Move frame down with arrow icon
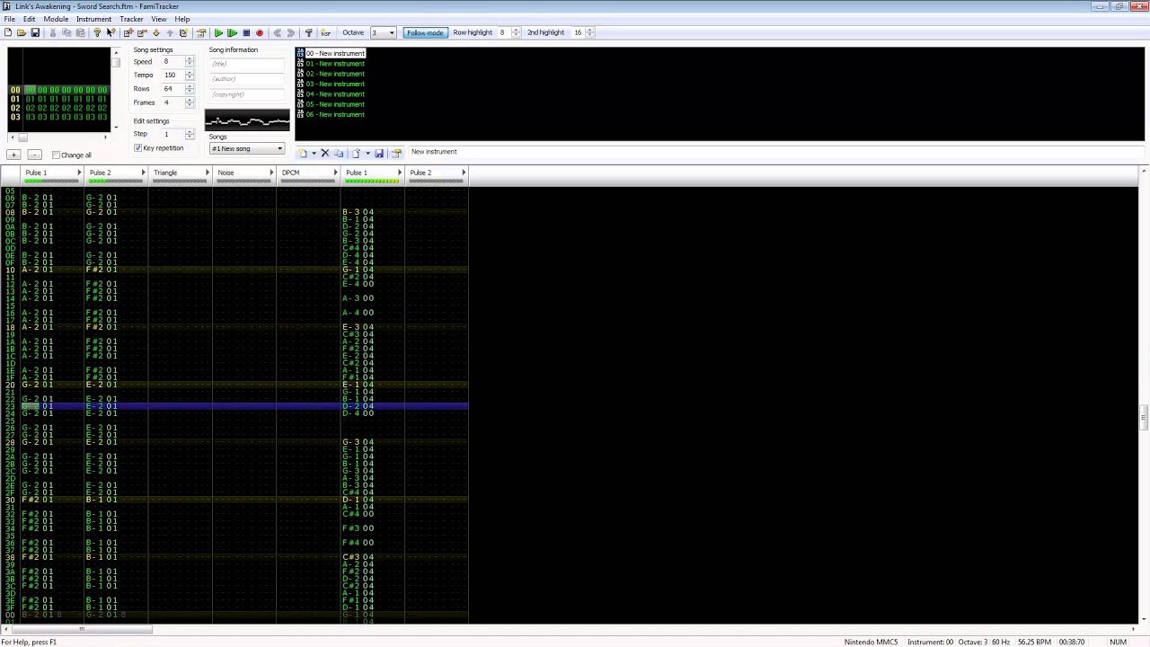The image size is (1150, 647). pos(155,32)
